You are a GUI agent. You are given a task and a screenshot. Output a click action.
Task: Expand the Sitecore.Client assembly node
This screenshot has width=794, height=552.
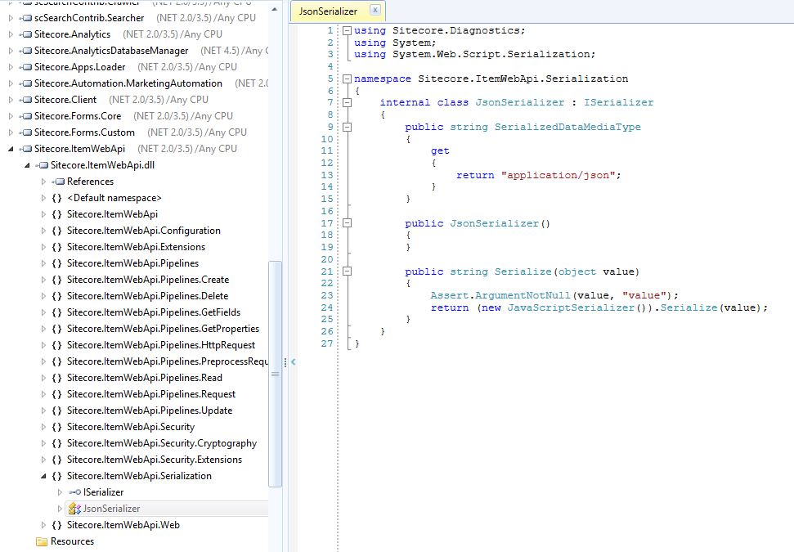point(11,100)
